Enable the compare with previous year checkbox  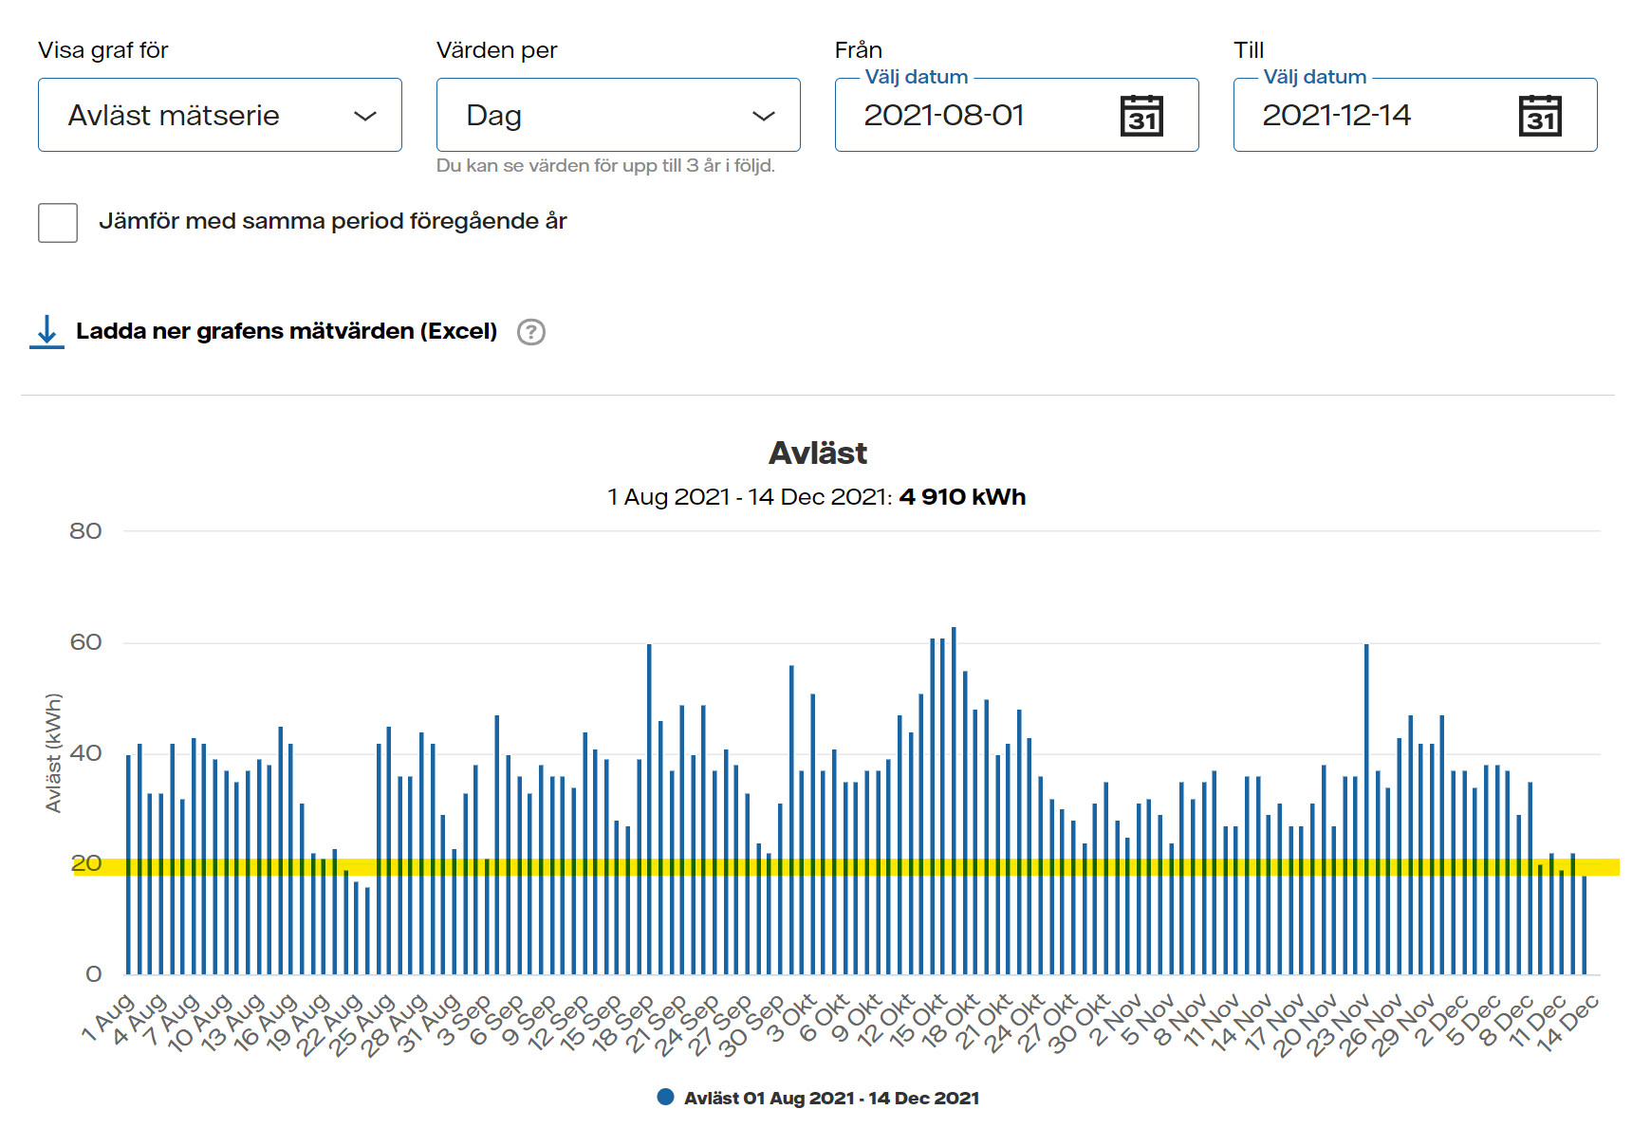[x=58, y=223]
